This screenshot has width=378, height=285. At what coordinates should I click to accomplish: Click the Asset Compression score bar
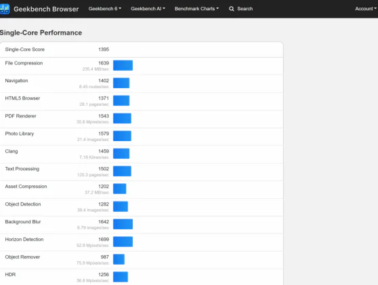(120, 189)
